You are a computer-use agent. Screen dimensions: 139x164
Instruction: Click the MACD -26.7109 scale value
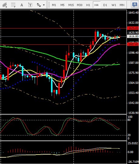tap(133, 162)
